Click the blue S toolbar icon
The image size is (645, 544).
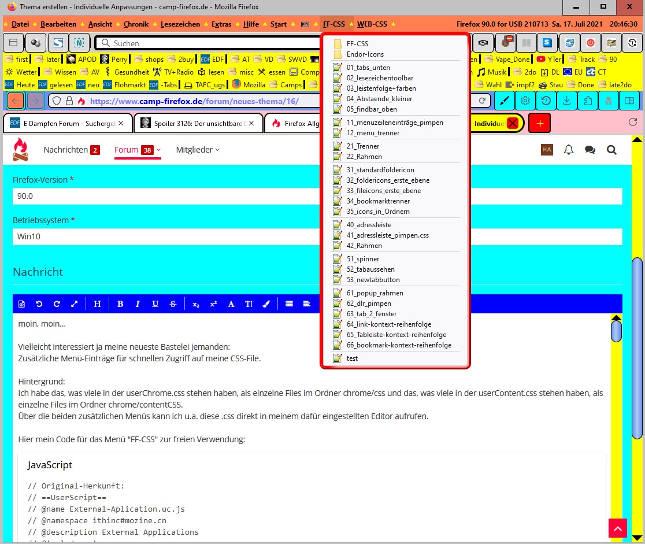click(x=547, y=42)
